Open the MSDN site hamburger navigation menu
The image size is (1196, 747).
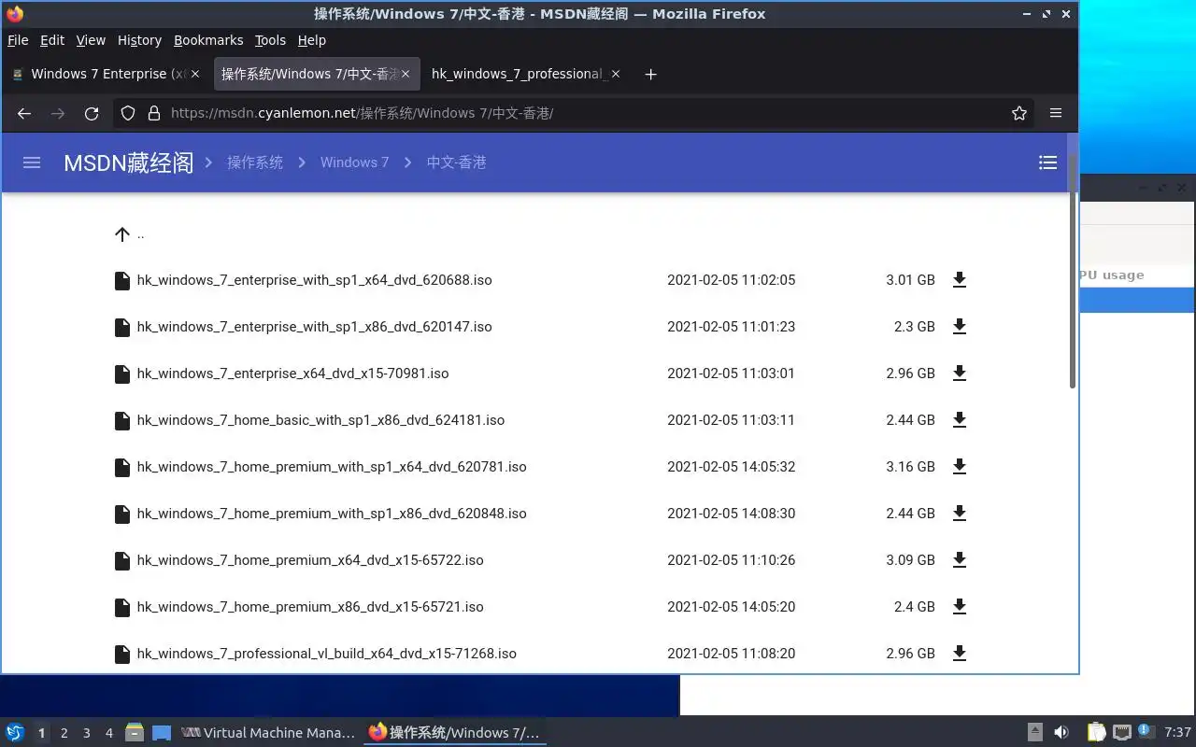[32, 162]
